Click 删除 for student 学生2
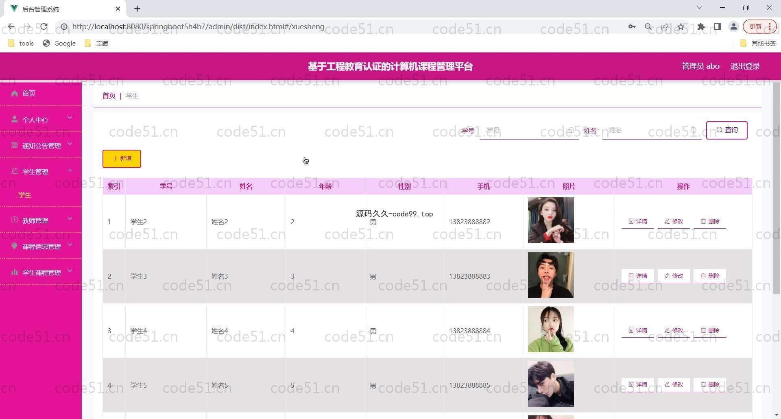Image resolution: width=781 pixels, height=419 pixels. click(x=710, y=221)
